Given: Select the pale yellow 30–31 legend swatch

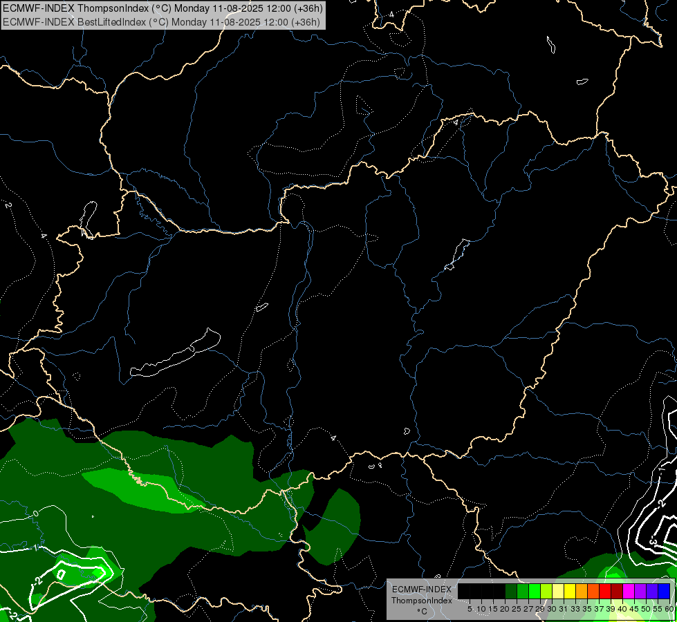Looking at the screenshot, I should coord(558,591).
